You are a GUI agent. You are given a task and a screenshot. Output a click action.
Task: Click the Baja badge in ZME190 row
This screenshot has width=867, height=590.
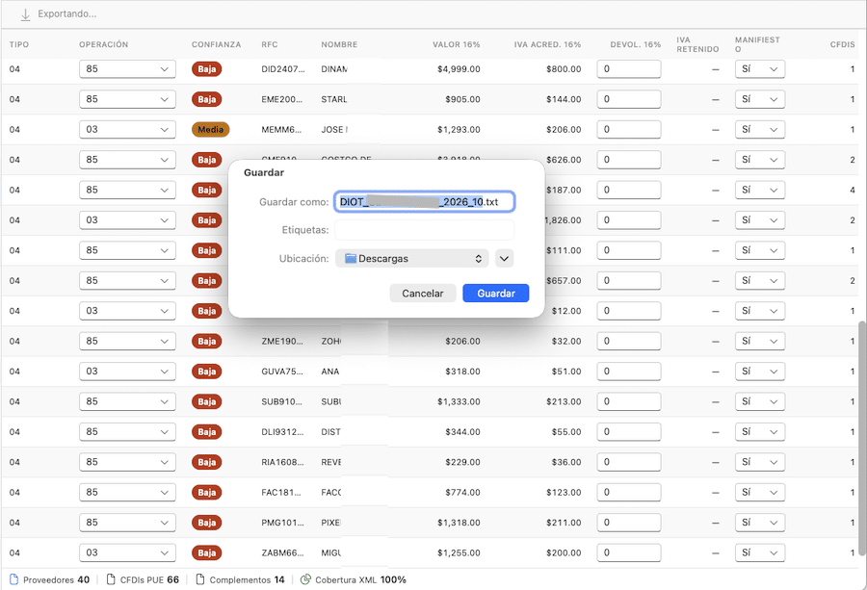207,342
